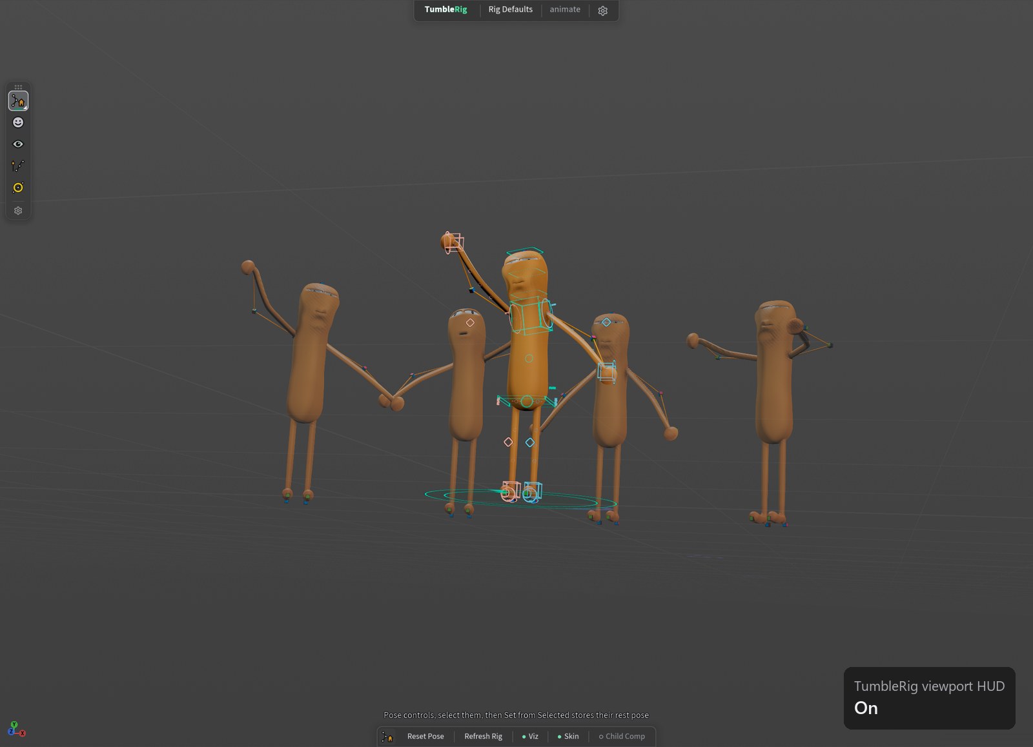Select the hip circle control of center character
The image size is (1033, 747).
click(x=527, y=402)
